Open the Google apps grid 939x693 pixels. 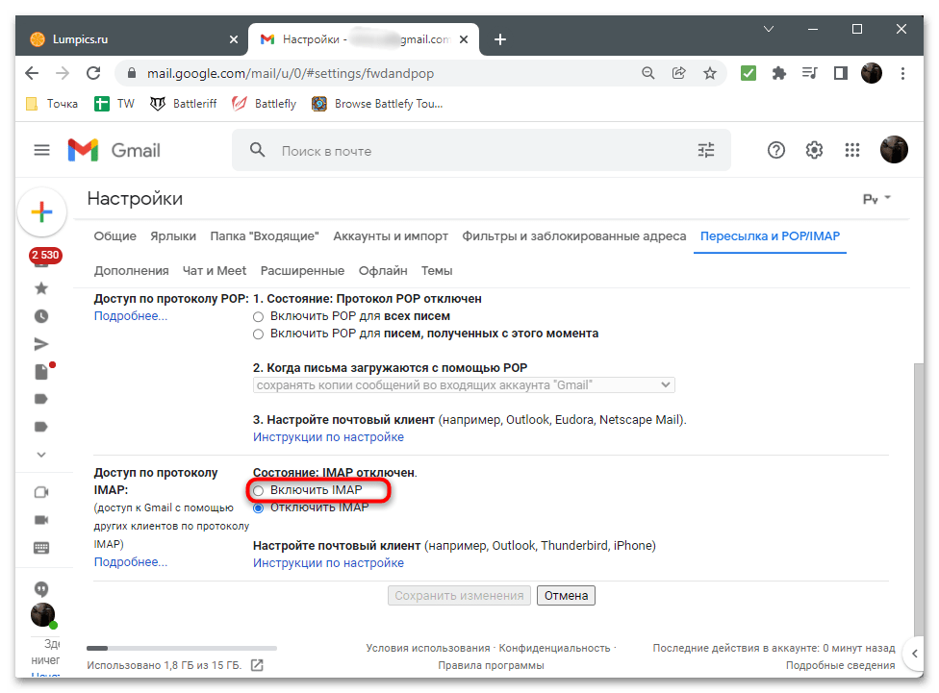851,150
